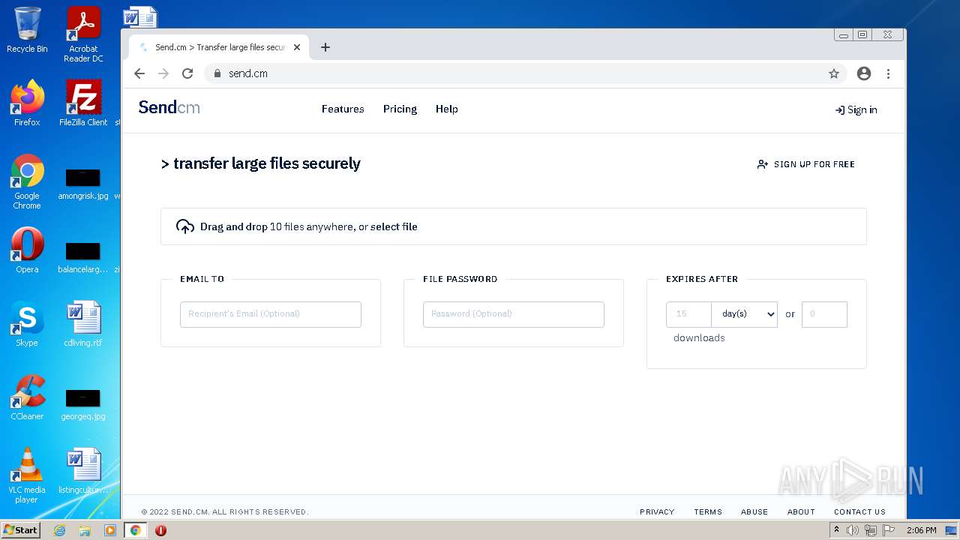Open the TERMS footer link
Screen dimensions: 960x540
point(708,511)
